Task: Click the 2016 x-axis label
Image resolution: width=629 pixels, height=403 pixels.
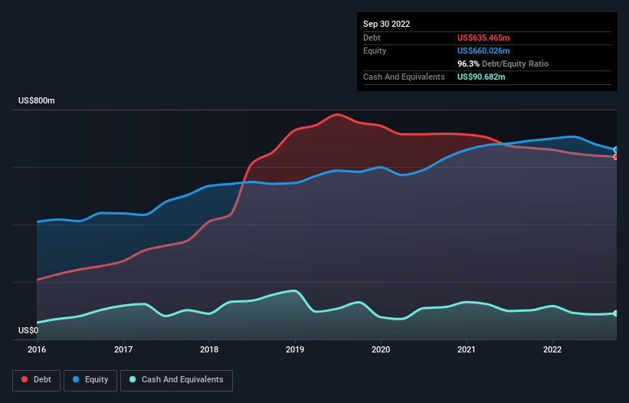Action: coord(37,349)
